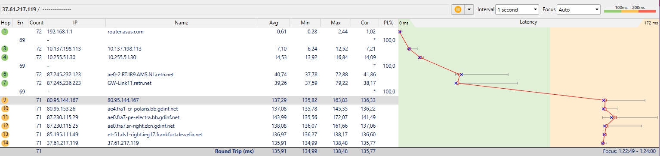The width and height of the screenshot is (660, 156).
Task: Click the hop 4 green circle icon
Action: pos(5,57)
